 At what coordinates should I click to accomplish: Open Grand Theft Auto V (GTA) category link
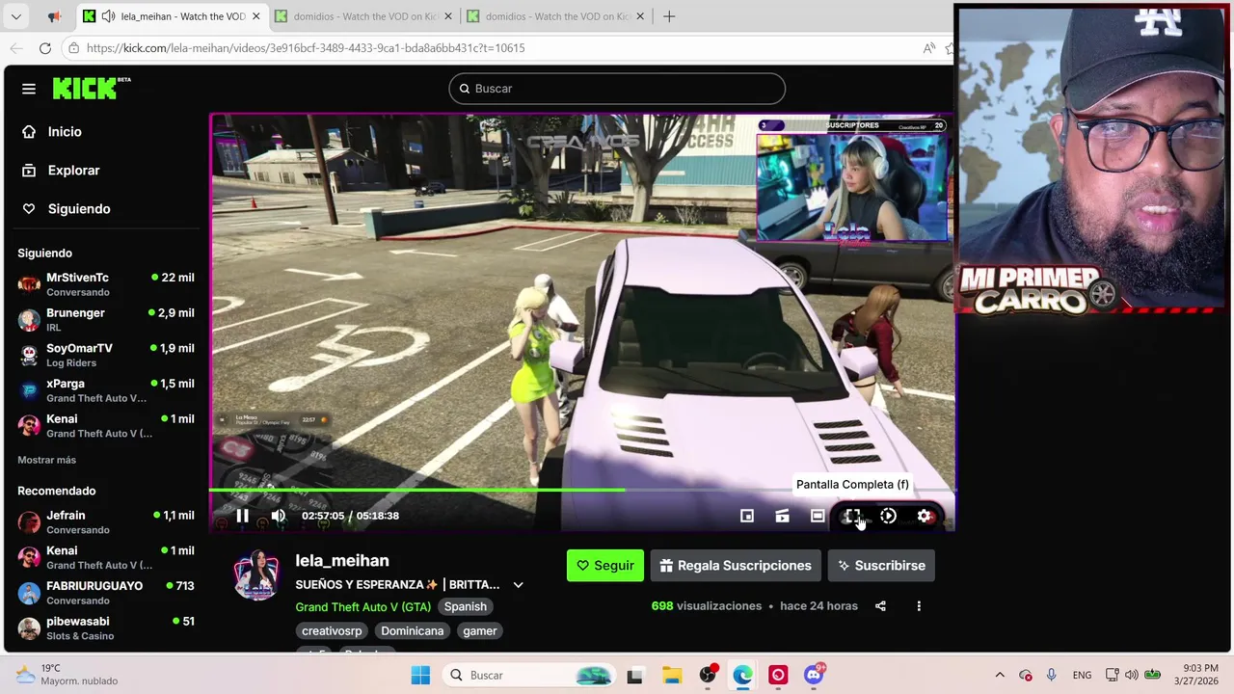coord(363,607)
